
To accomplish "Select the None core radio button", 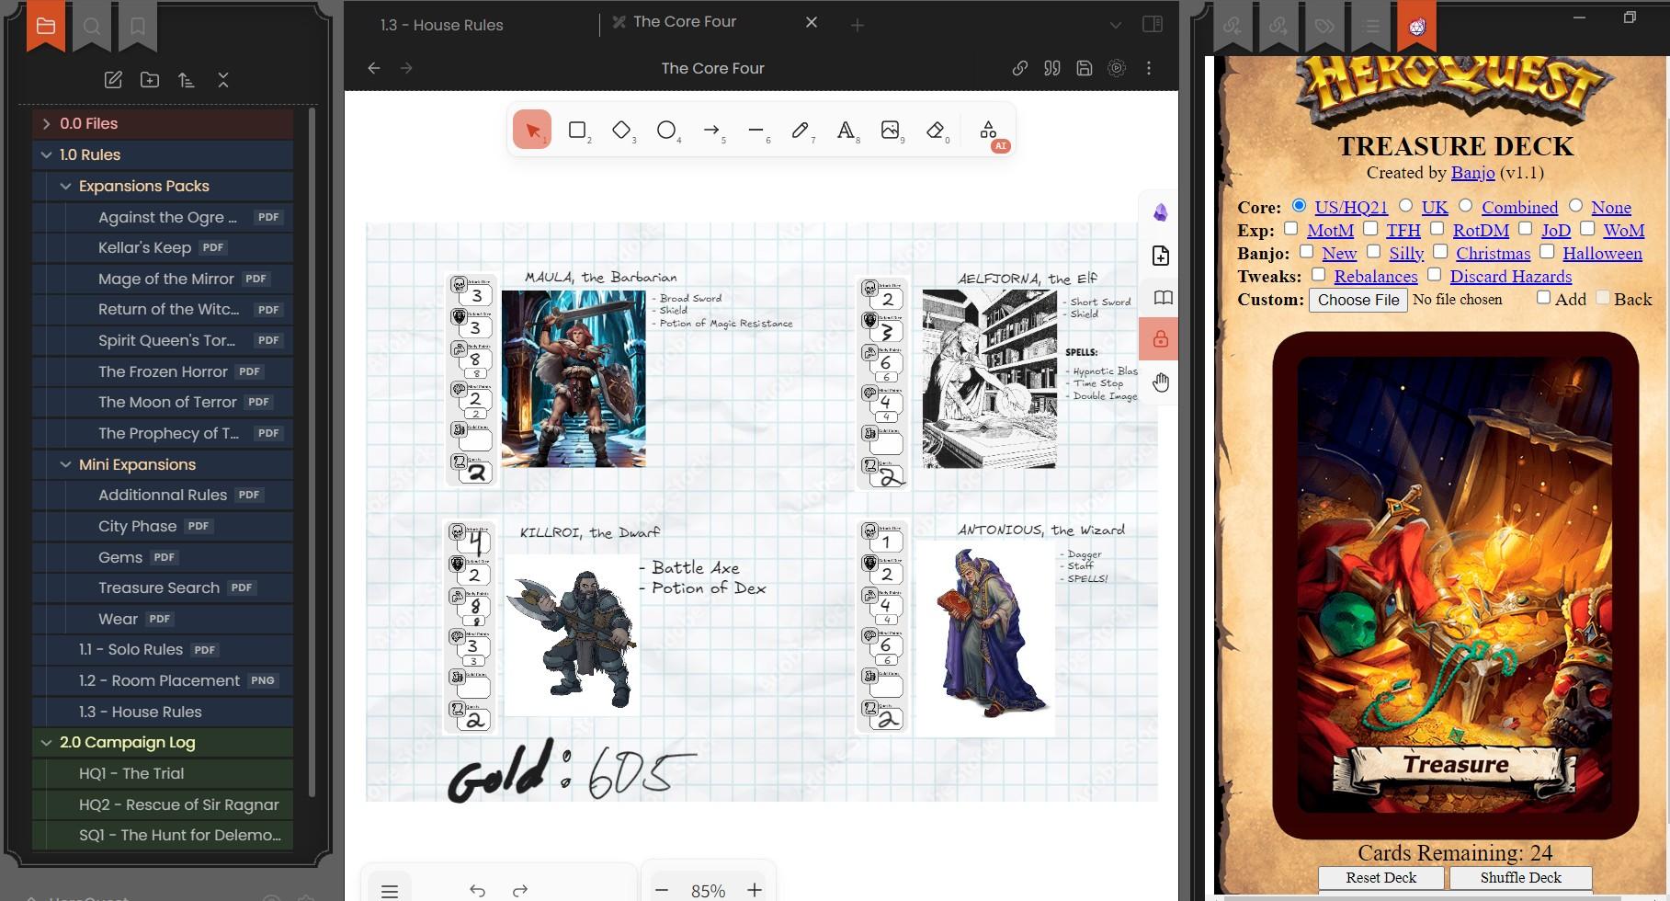I will 1576,206.
